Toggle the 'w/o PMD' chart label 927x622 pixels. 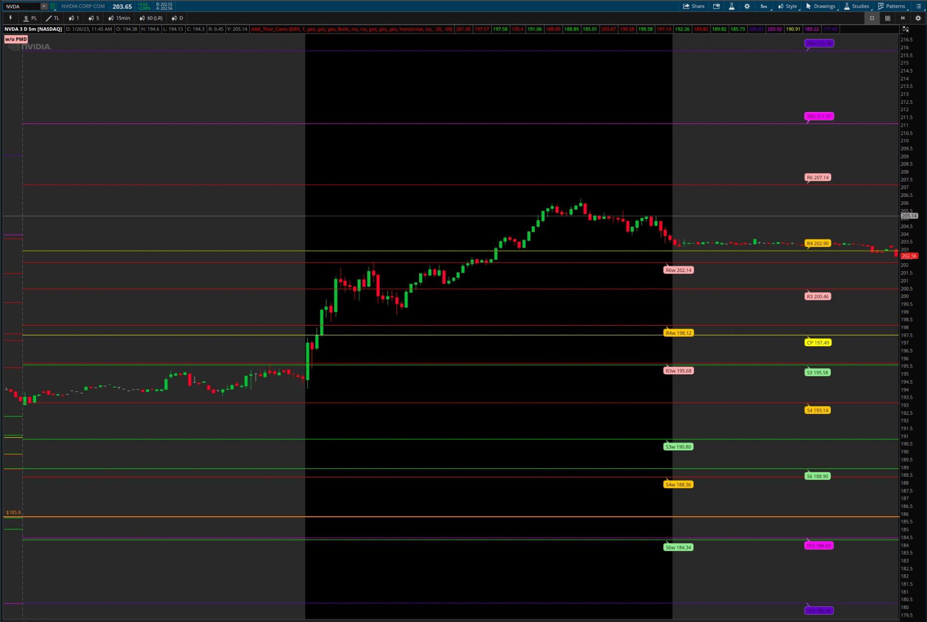pyautogui.click(x=16, y=39)
